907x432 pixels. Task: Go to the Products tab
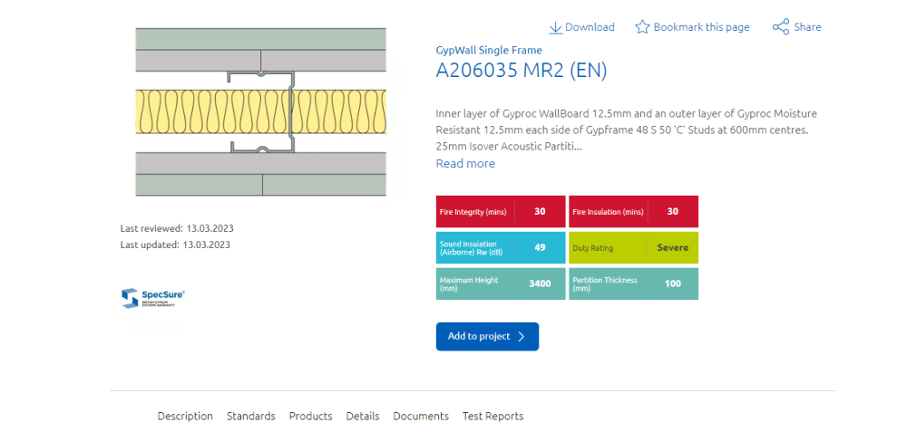pos(310,416)
